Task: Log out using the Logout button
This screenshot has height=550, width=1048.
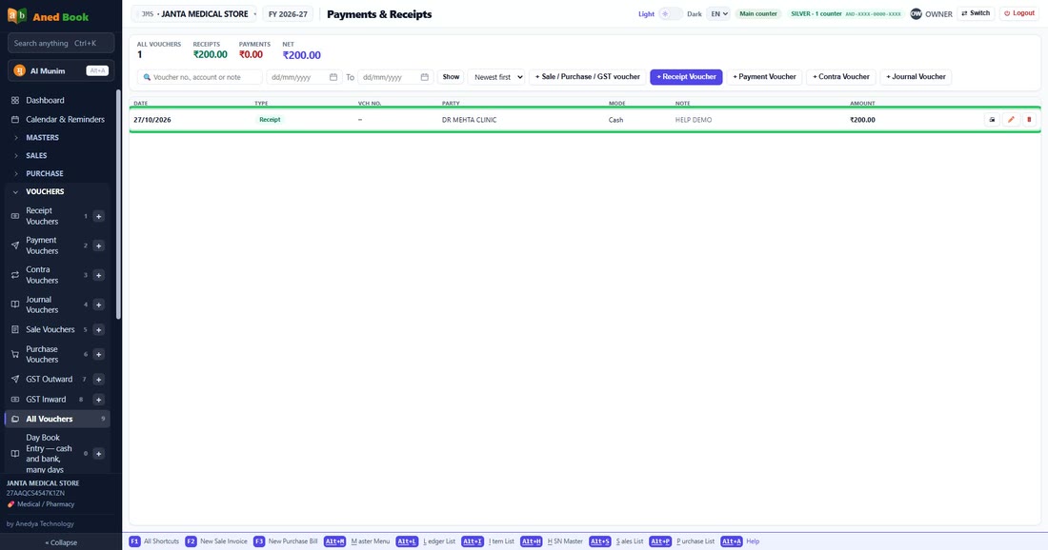Action: click(1019, 13)
